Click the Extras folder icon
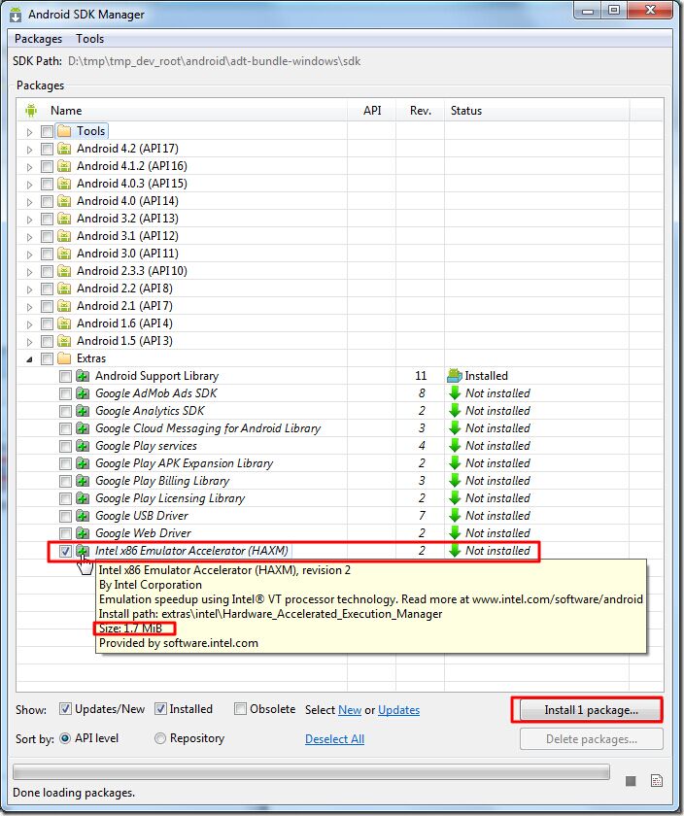 (x=64, y=358)
